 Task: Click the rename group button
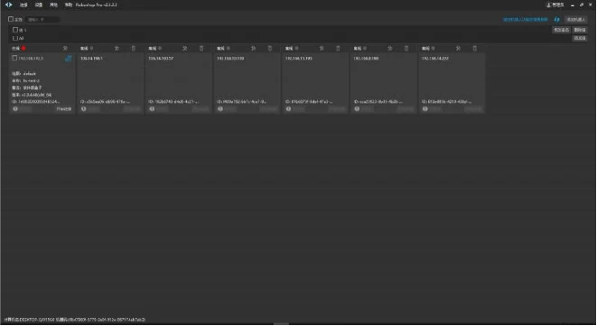tap(561, 30)
